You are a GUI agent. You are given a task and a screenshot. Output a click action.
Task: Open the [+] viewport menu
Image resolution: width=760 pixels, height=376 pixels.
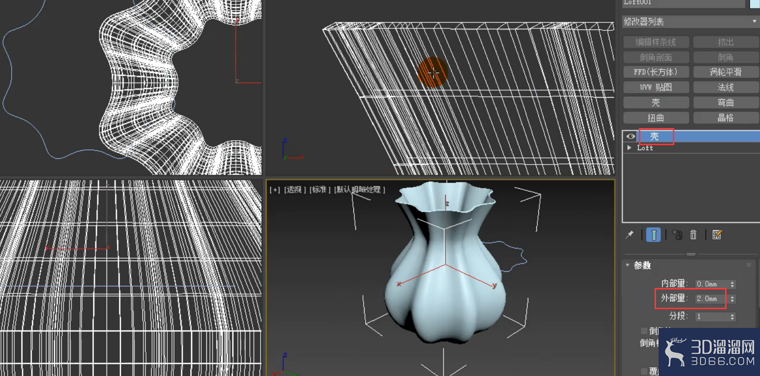274,189
